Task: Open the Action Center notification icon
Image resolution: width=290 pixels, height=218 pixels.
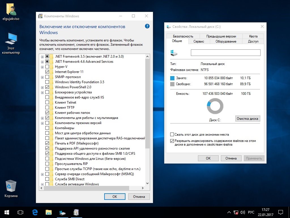Action: (x=281, y=212)
